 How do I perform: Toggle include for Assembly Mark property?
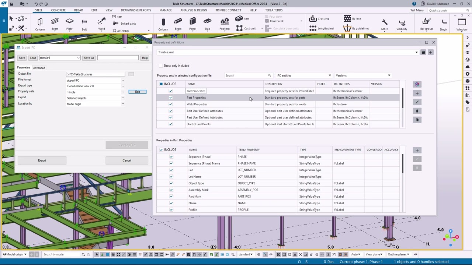click(x=171, y=190)
